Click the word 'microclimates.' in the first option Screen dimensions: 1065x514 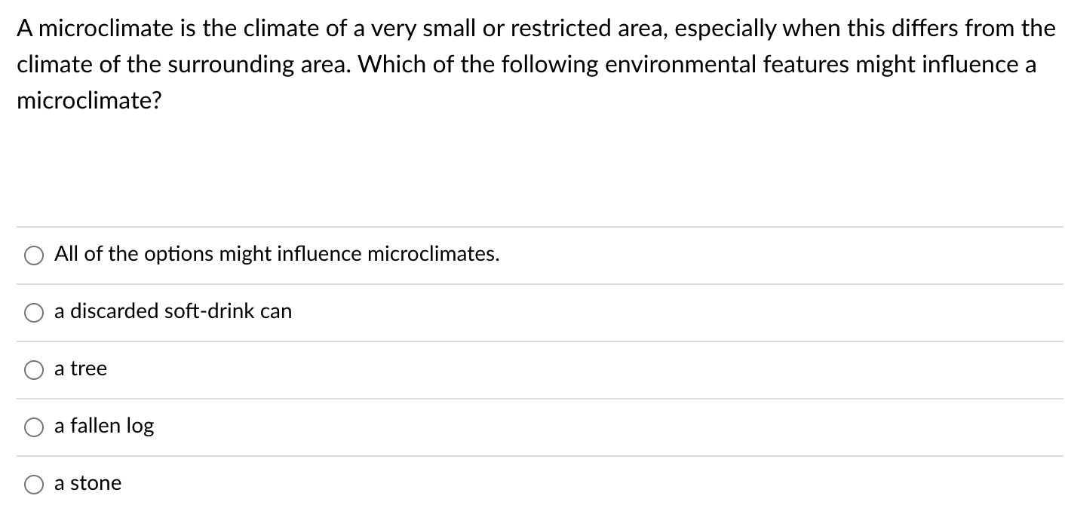433,255
